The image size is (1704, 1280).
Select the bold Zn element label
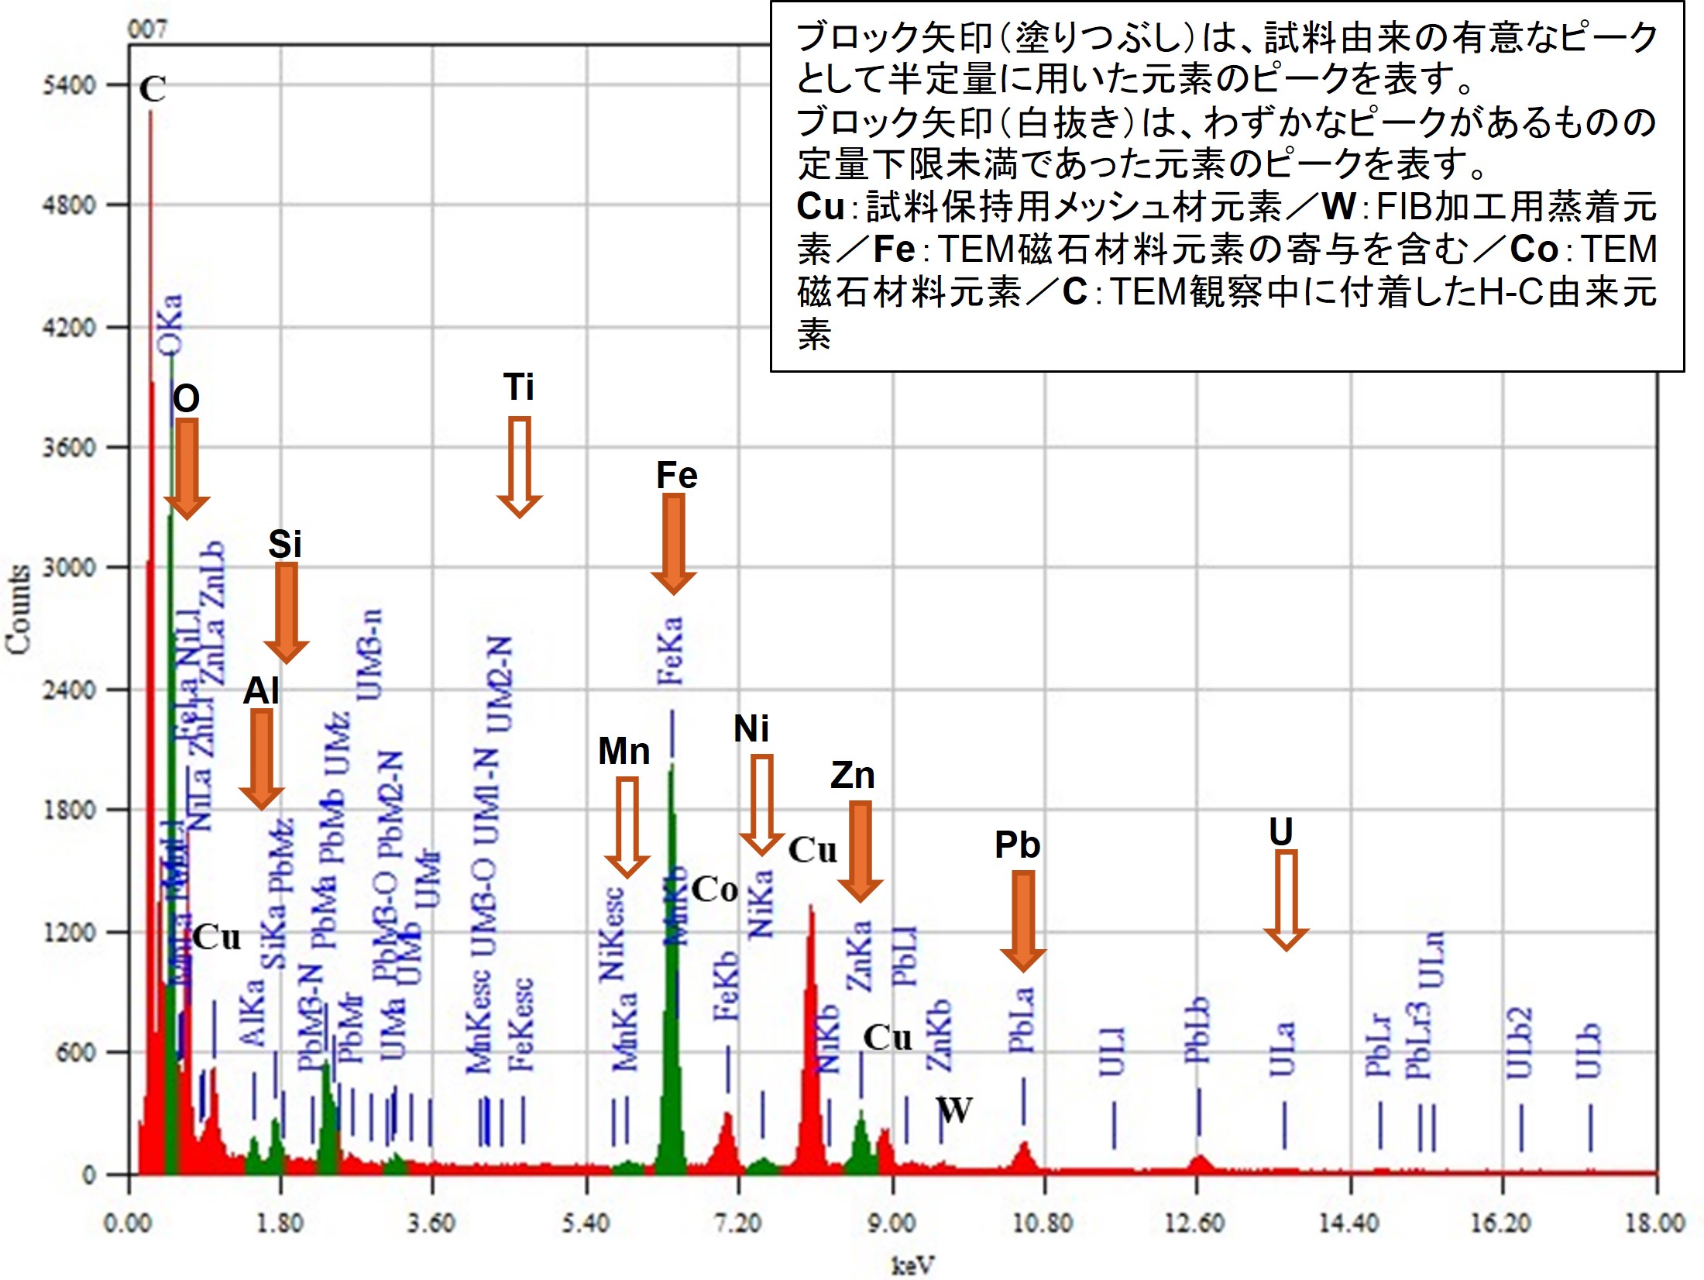pos(853,775)
